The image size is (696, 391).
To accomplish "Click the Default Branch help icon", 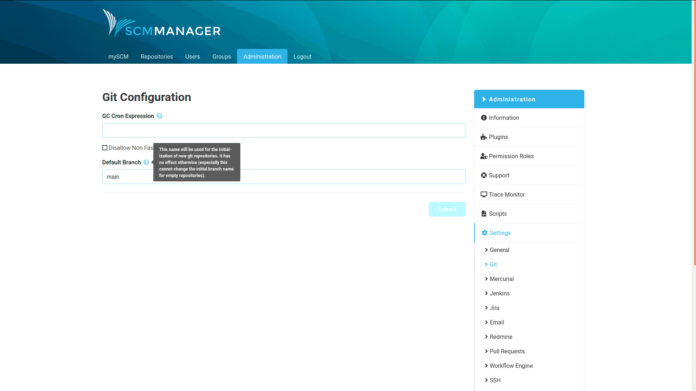I will click(146, 162).
